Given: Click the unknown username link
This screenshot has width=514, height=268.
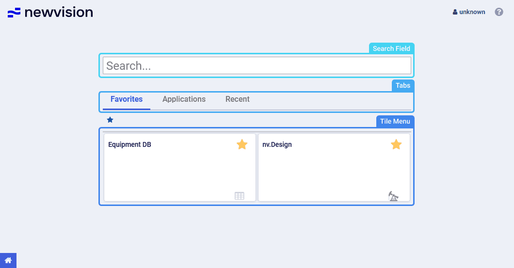Looking at the screenshot, I should (472, 12).
